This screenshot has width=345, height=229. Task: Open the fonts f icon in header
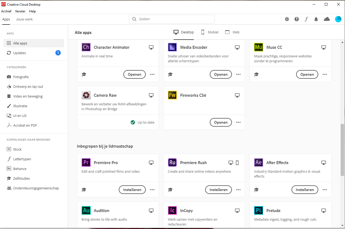pos(306,19)
